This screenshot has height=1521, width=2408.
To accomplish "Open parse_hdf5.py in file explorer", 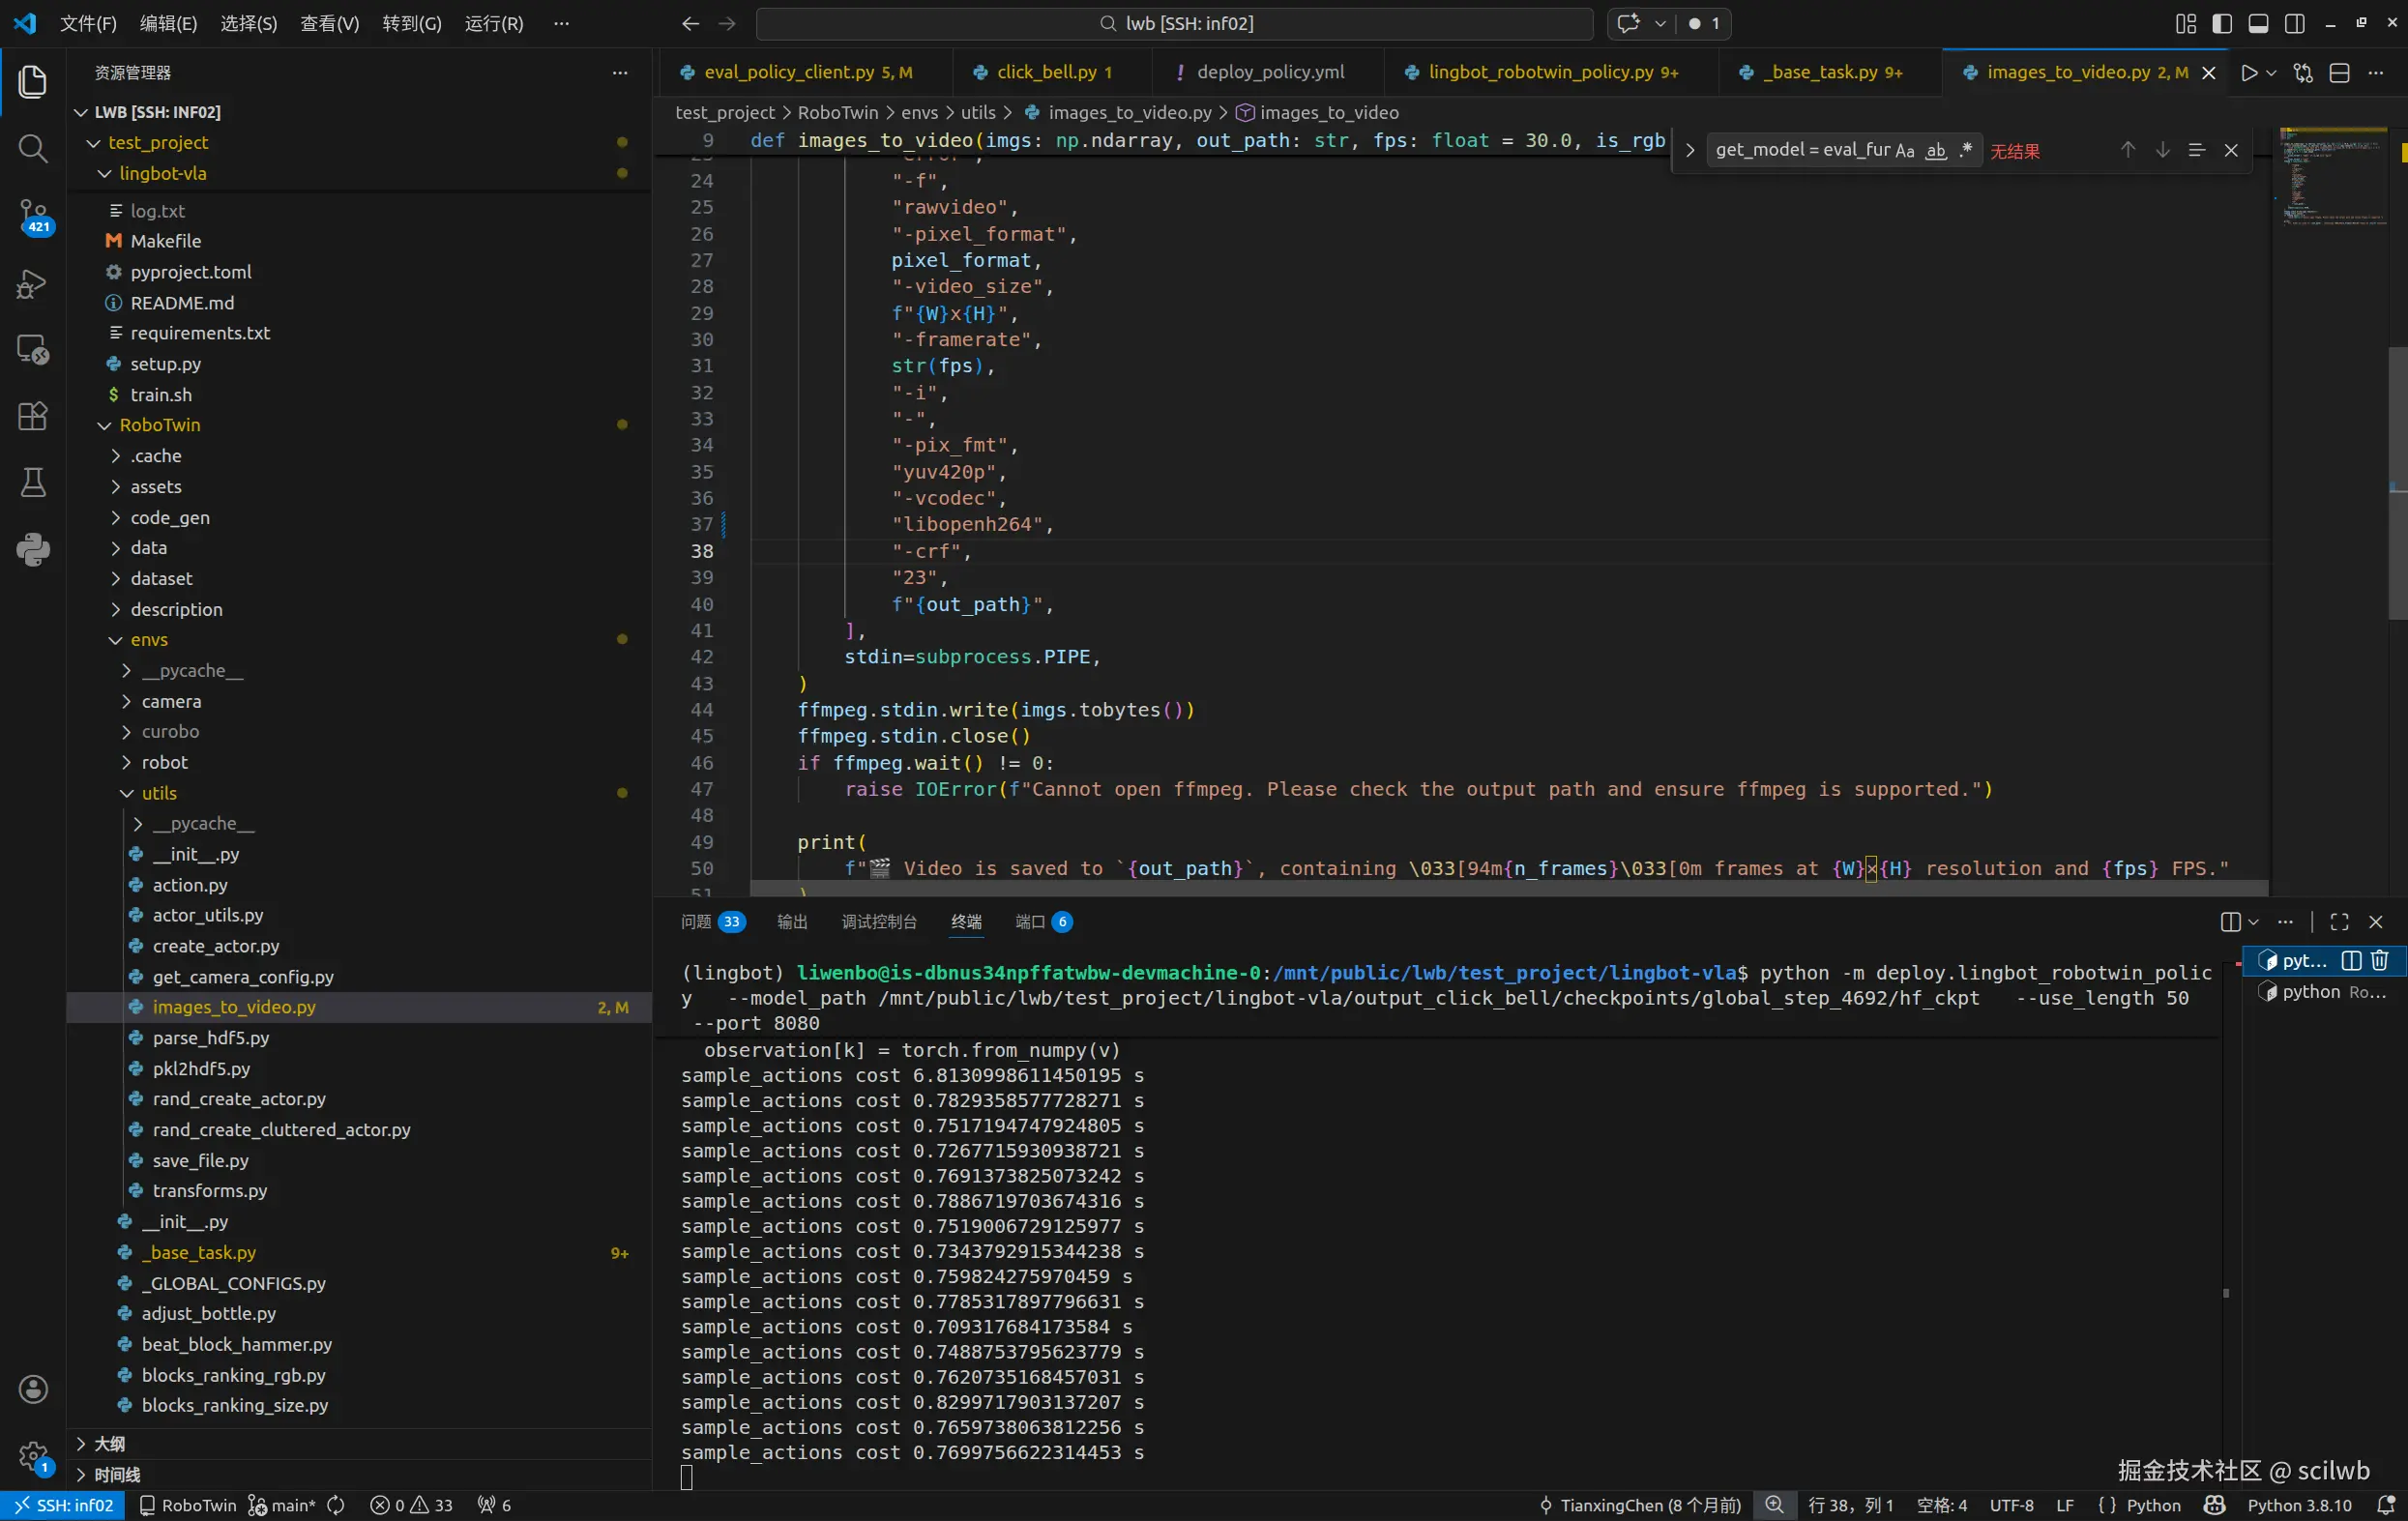I will [x=211, y=1038].
